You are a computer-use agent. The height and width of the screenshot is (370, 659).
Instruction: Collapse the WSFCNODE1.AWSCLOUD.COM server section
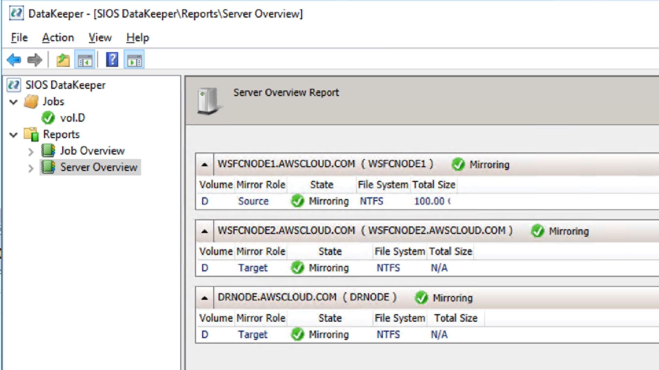coord(205,164)
